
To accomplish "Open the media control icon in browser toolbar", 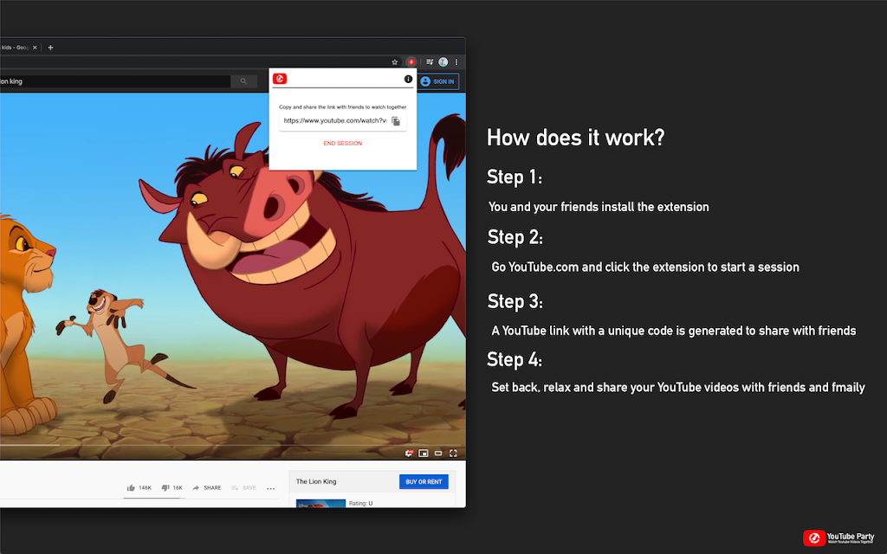I will [x=430, y=62].
